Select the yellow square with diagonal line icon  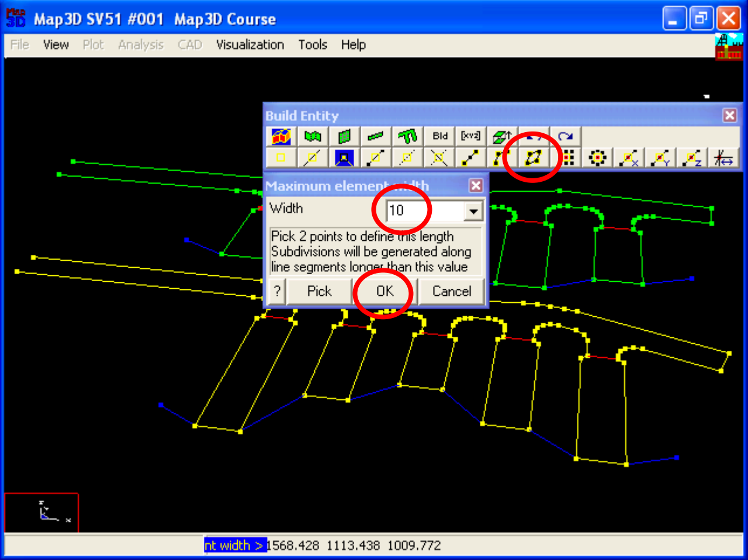(313, 157)
